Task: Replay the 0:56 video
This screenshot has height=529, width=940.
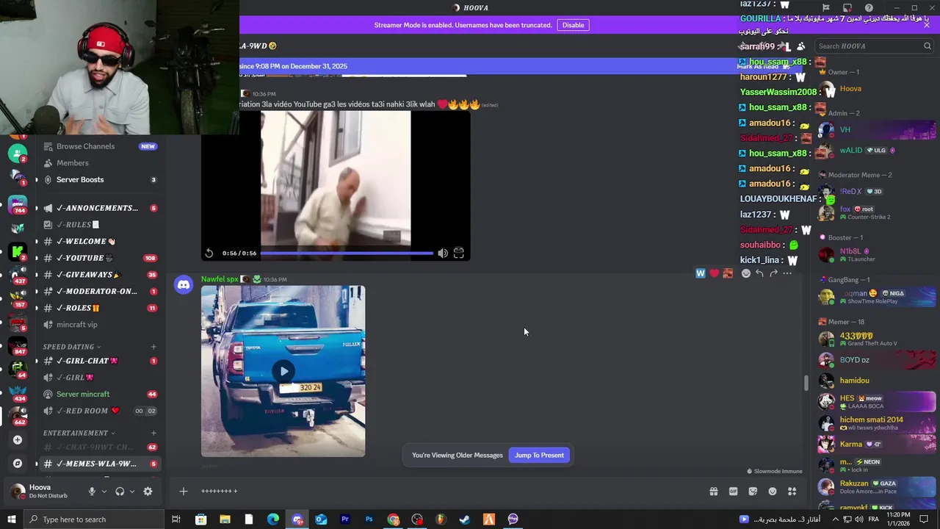Action: (x=209, y=253)
